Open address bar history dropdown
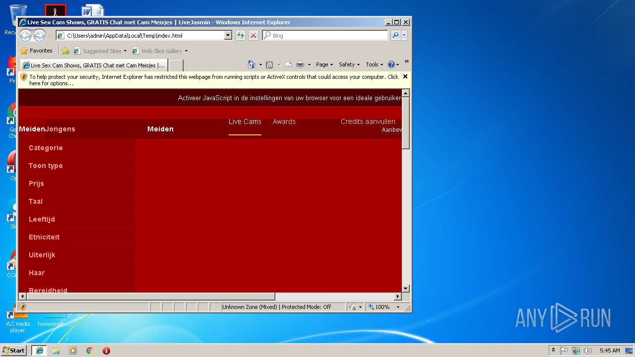The width and height of the screenshot is (635, 357). tap(228, 35)
